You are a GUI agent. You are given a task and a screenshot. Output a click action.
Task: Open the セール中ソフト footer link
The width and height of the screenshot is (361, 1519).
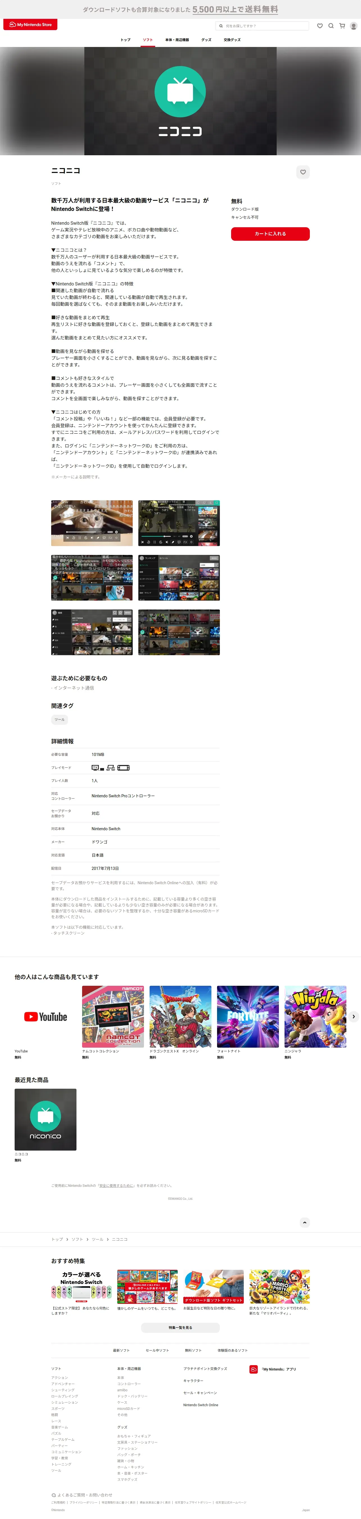[157, 1350]
